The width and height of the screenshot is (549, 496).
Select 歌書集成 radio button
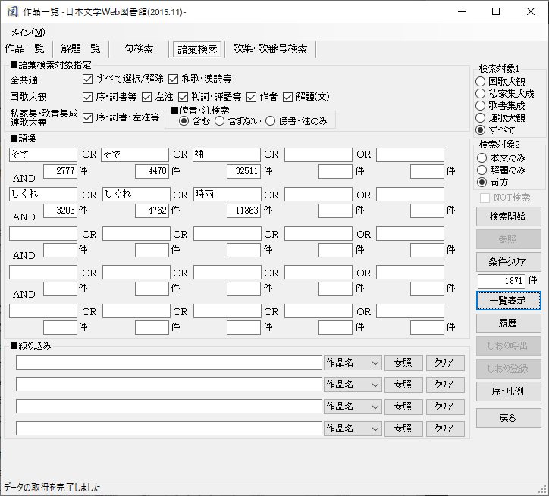(x=481, y=106)
